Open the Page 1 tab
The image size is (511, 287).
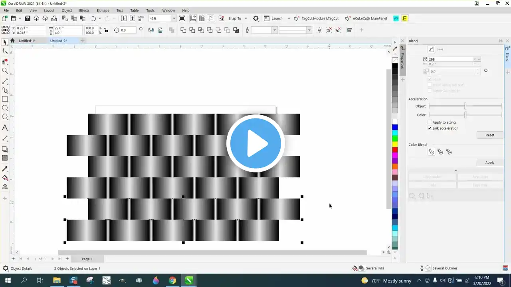click(x=87, y=259)
